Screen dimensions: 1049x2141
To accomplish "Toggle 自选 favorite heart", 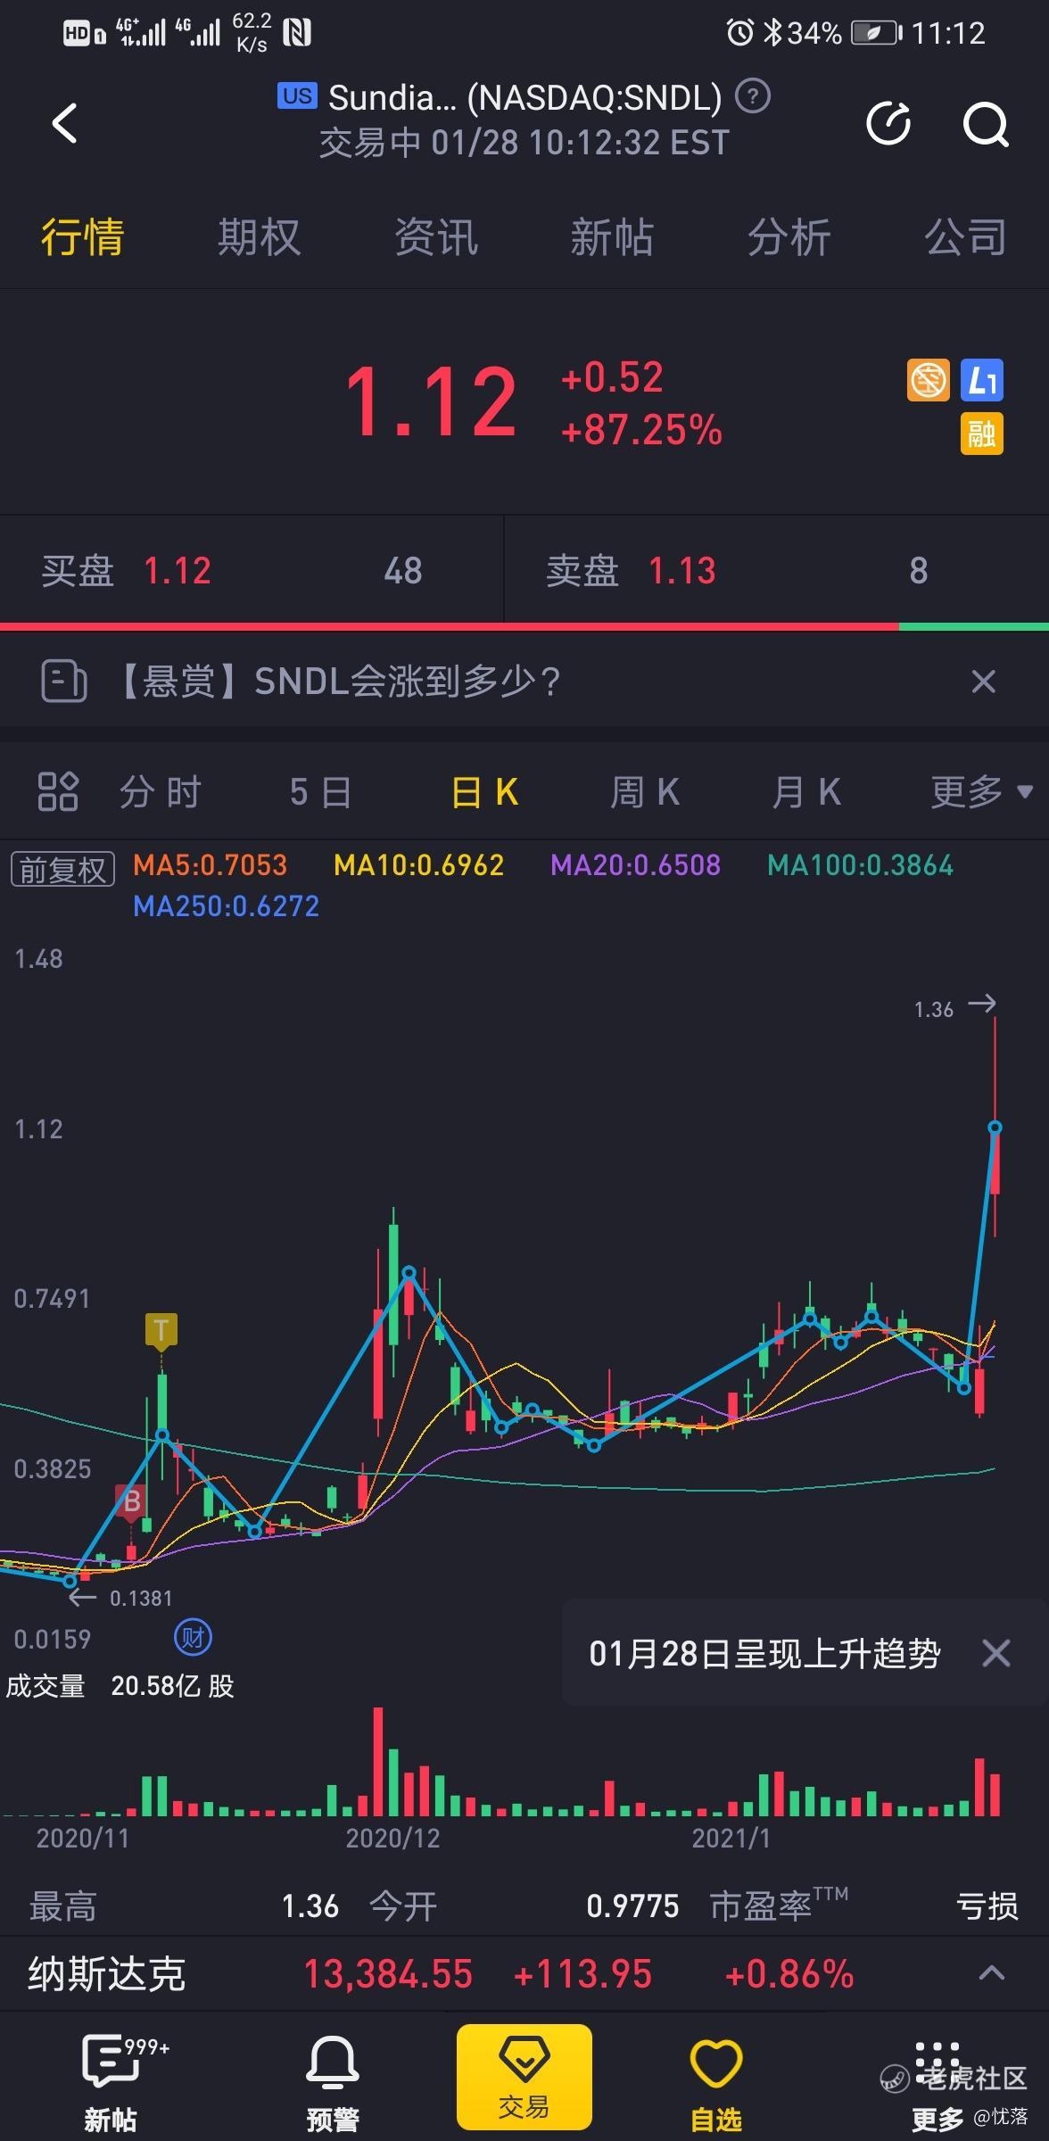I will (716, 2084).
